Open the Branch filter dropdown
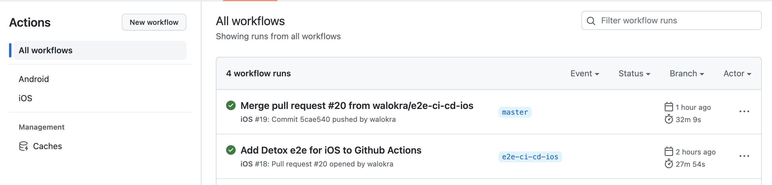Screen dimensions: 772x185 click(x=687, y=74)
